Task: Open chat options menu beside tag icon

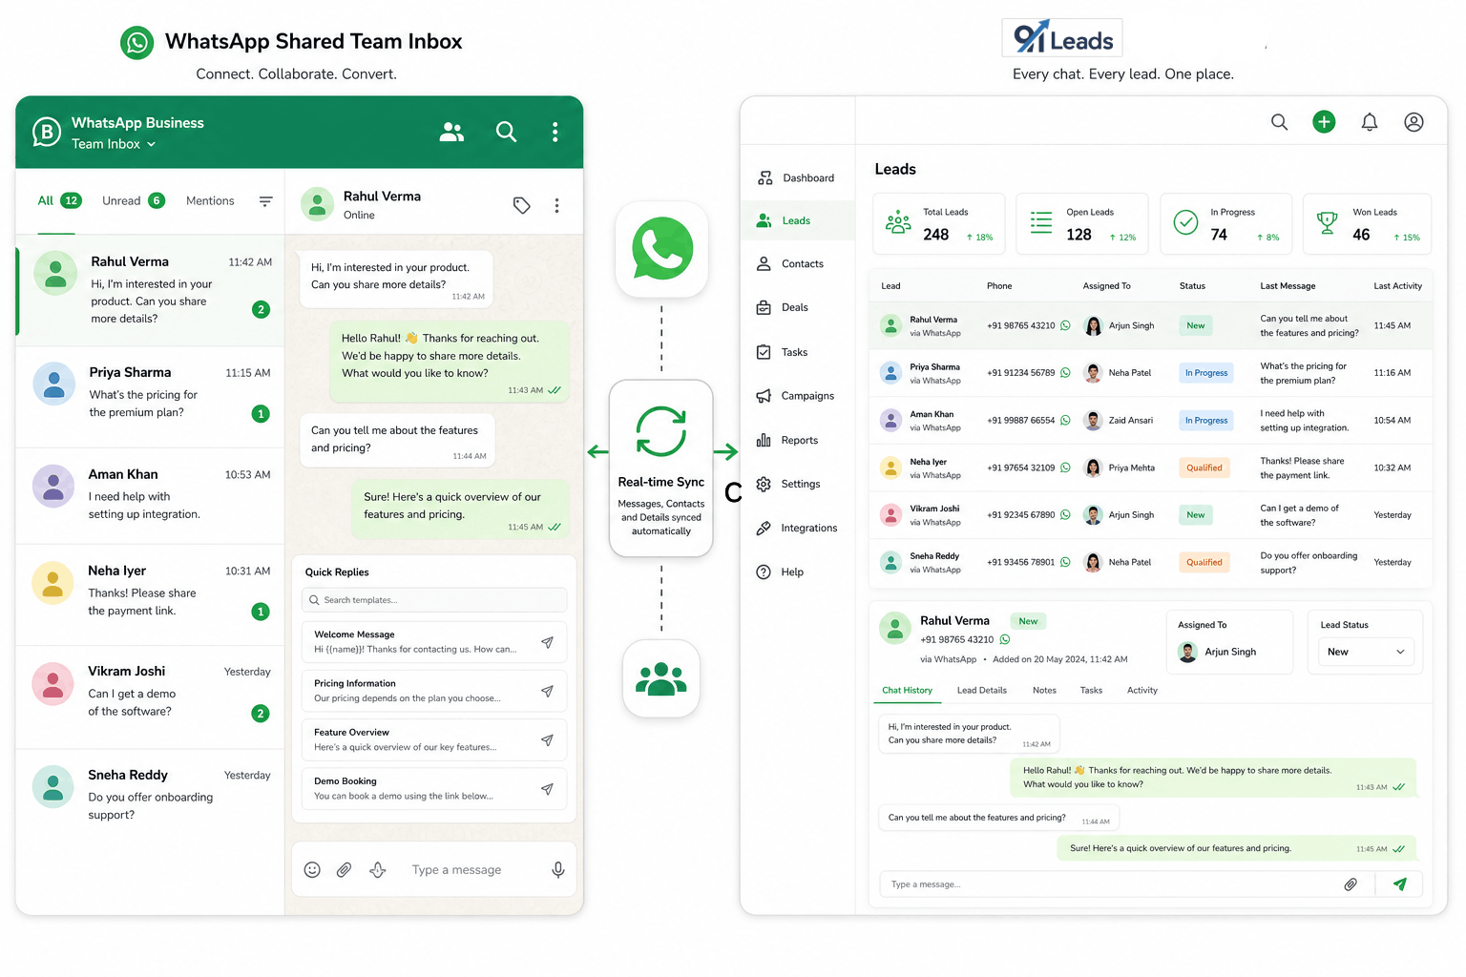Action: [x=556, y=205]
